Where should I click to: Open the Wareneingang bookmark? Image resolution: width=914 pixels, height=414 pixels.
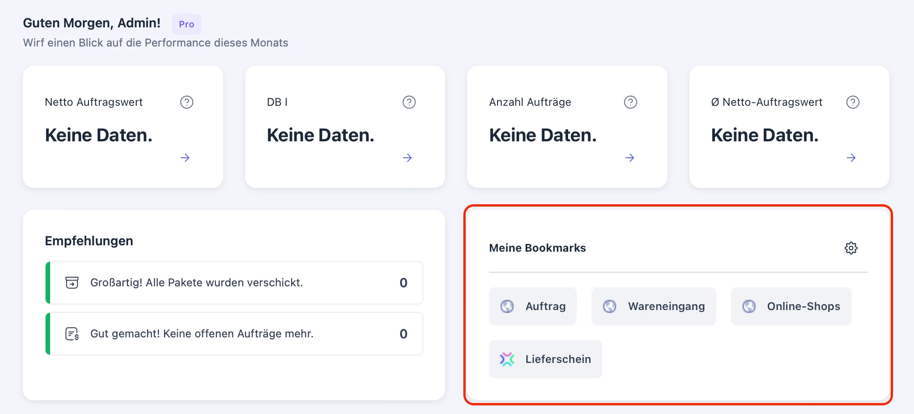tap(654, 306)
